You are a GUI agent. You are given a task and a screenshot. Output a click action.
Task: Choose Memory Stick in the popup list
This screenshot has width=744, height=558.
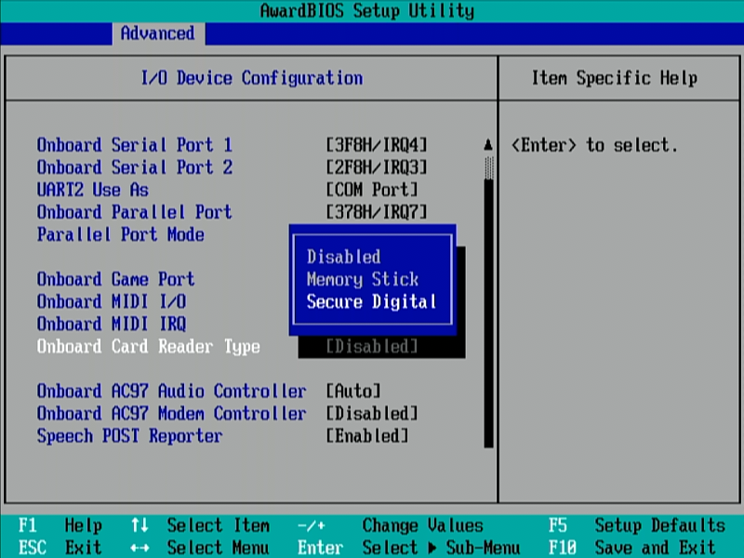[363, 279]
